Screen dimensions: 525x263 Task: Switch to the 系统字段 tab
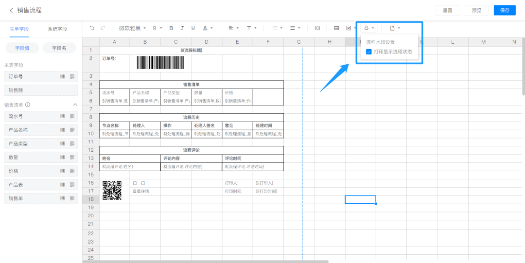pyautogui.click(x=57, y=29)
